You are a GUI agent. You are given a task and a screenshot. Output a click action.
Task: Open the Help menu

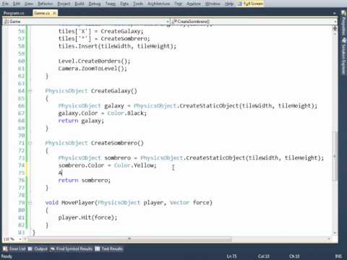pos(229,4)
